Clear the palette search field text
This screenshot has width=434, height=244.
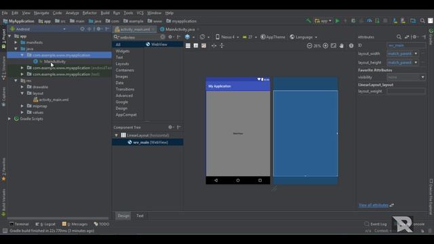point(163,37)
